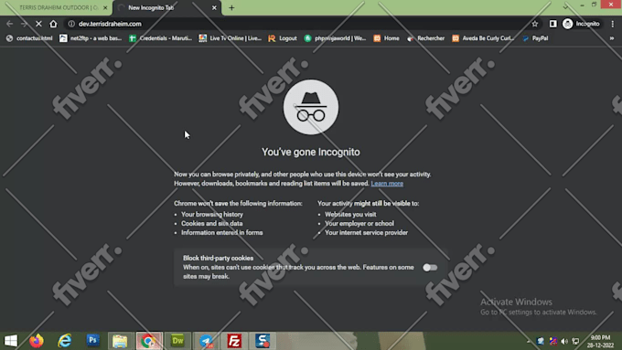View site information icon in address bar
The width and height of the screenshot is (622, 350).
coord(71,24)
